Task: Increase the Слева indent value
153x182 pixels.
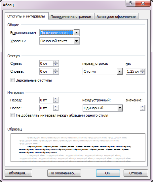Action: coord(56,62)
